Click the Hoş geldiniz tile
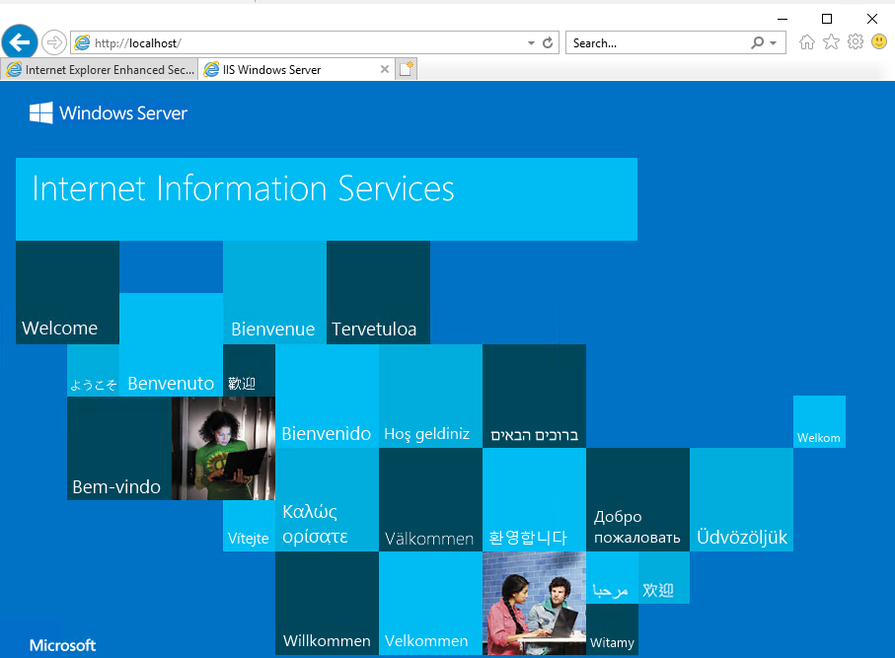 point(430,396)
